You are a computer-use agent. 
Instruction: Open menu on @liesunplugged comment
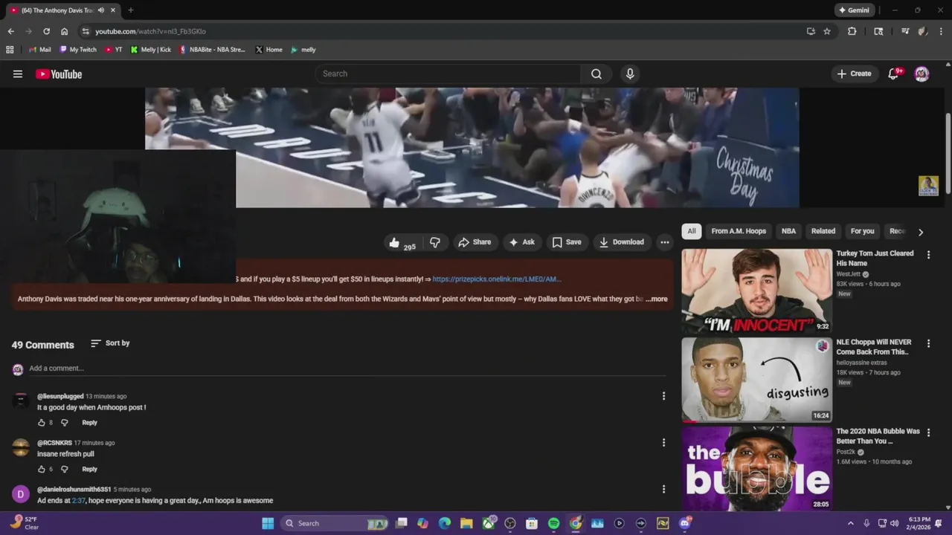point(663,396)
